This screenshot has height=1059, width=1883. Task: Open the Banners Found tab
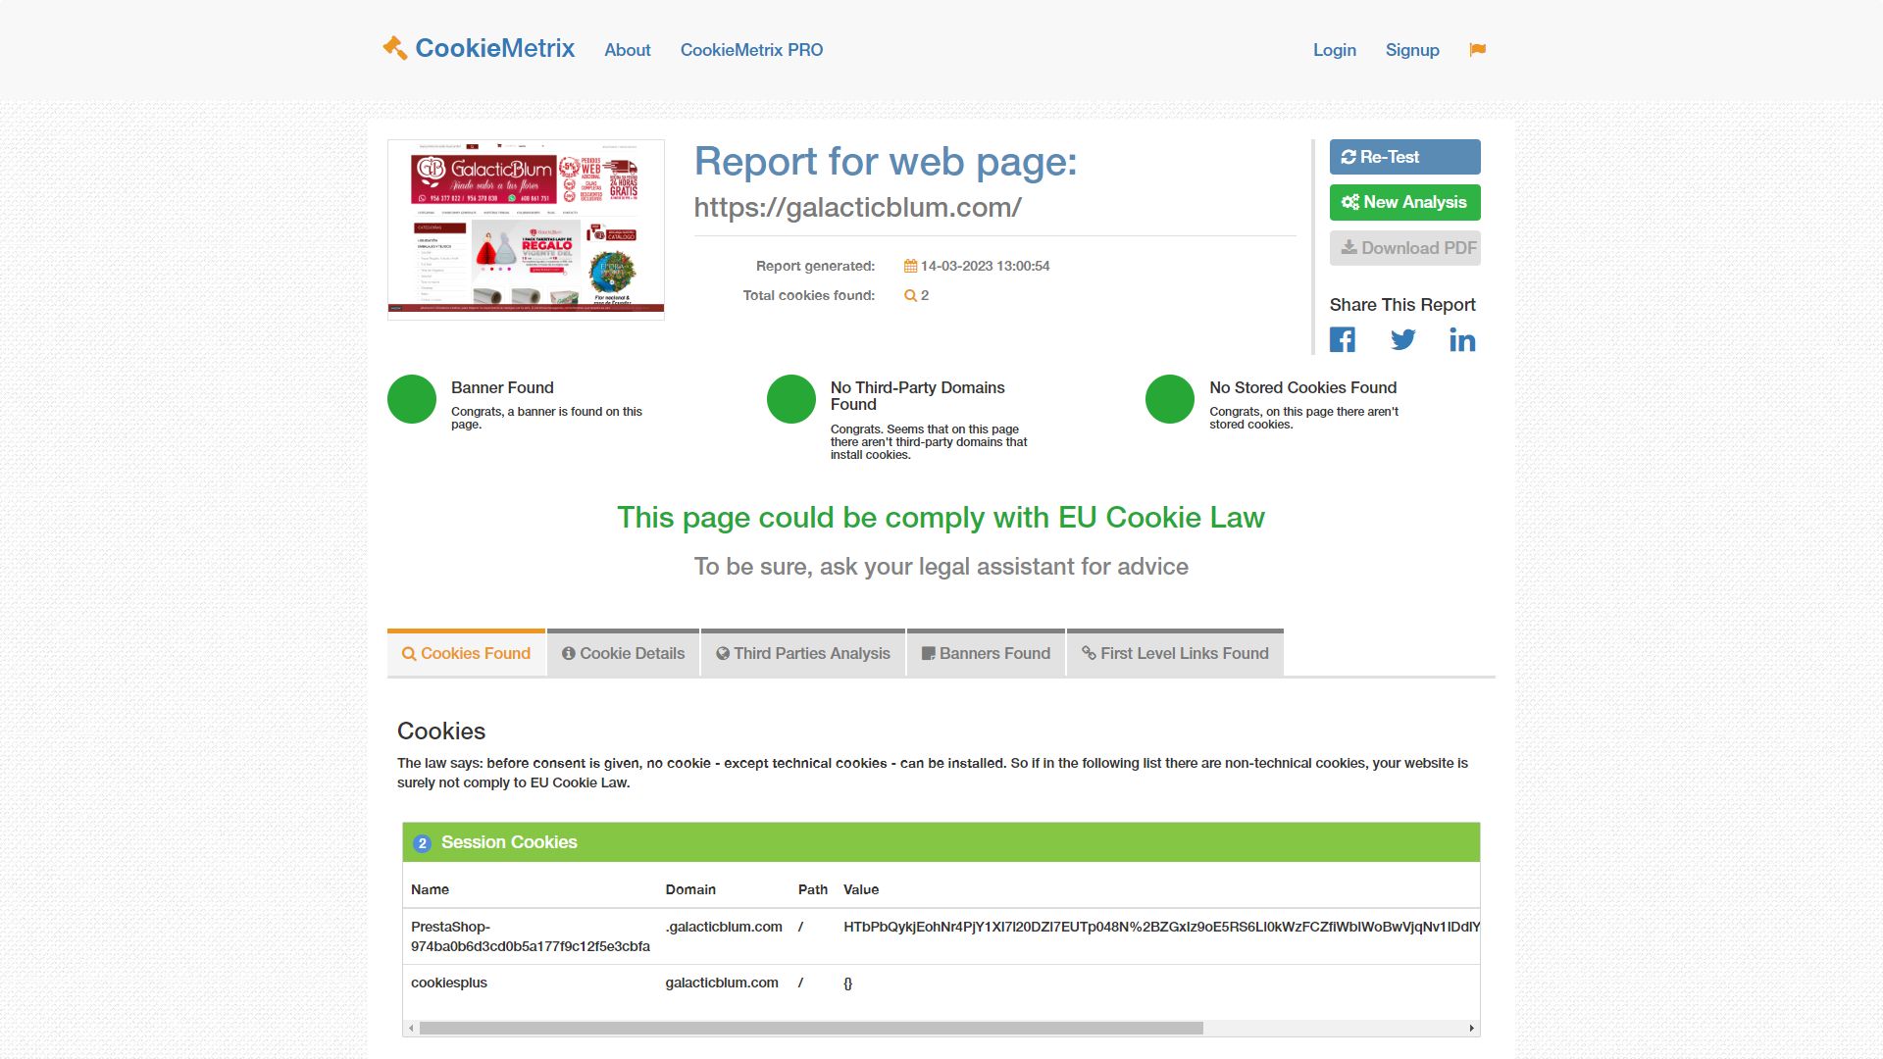[x=986, y=654]
